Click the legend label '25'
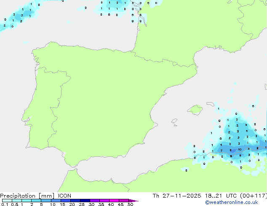267x206 pixels. point(82,204)
